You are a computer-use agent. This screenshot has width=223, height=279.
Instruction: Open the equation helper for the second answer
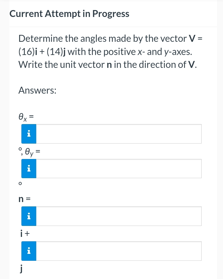(x=29, y=168)
